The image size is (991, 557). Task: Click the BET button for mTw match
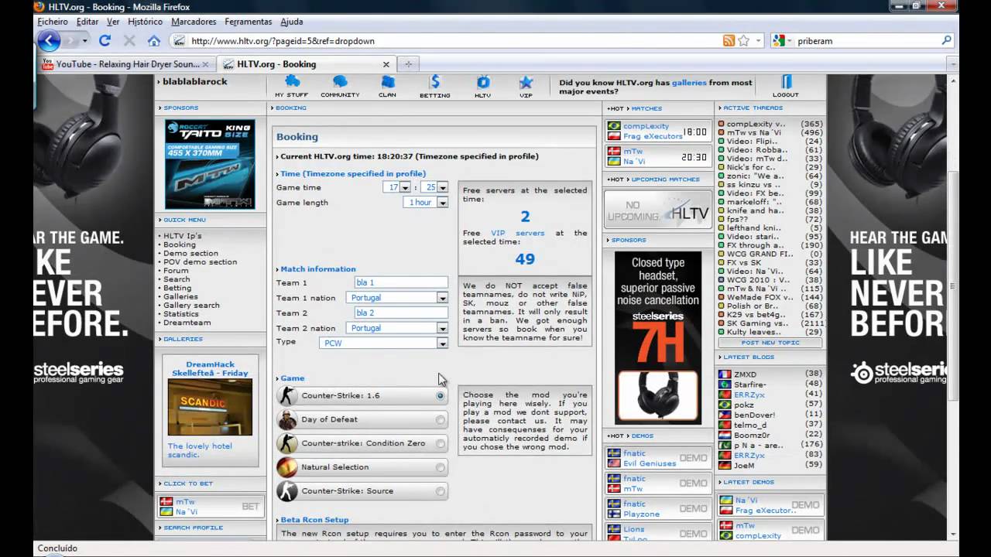tap(250, 507)
